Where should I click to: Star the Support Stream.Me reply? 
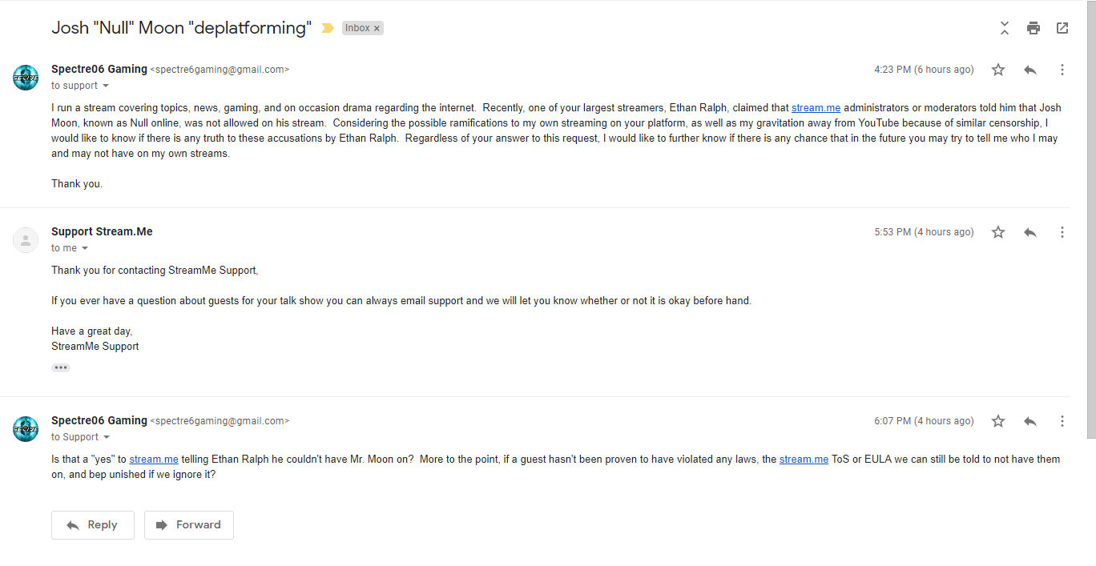coord(998,232)
